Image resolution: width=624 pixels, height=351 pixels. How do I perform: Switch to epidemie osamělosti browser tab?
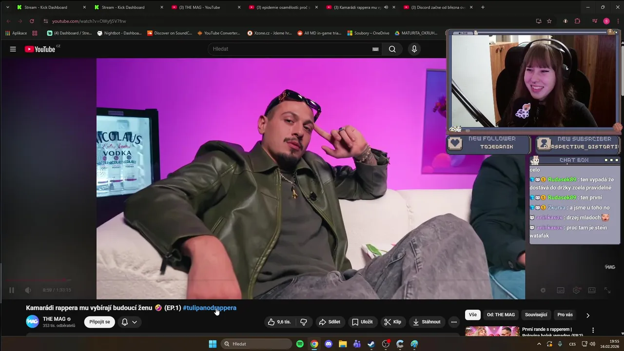point(283,7)
